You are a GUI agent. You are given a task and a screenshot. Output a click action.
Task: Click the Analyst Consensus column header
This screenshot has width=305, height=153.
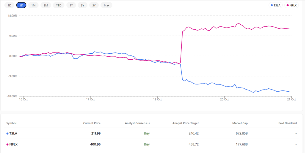(137, 123)
